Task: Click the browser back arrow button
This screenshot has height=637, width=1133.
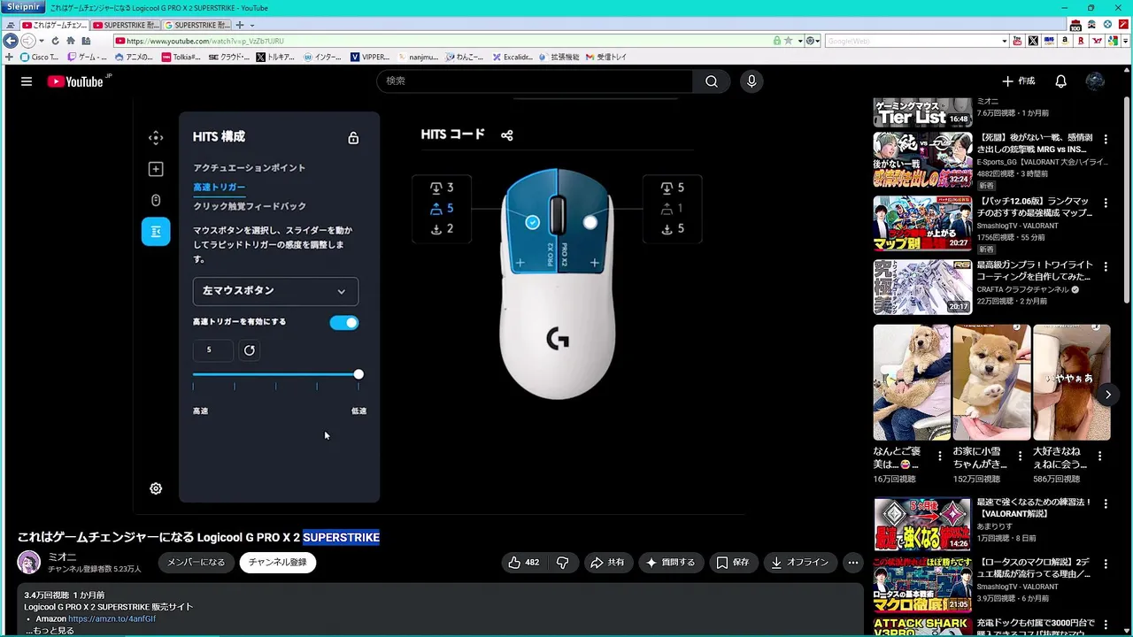Action: click(x=11, y=41)
